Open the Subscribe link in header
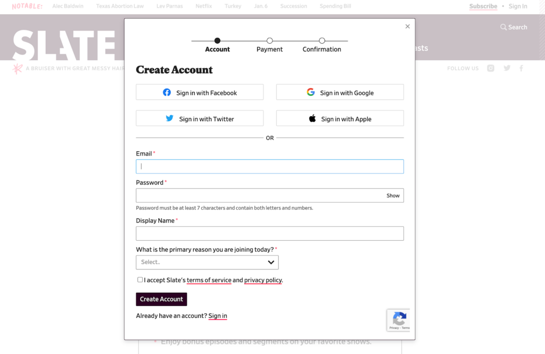Screen dimensions: 545x354 pos(483,6)
